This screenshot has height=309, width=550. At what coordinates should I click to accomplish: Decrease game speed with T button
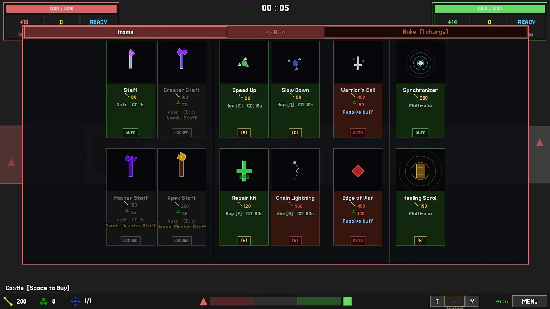coord(437,301)
